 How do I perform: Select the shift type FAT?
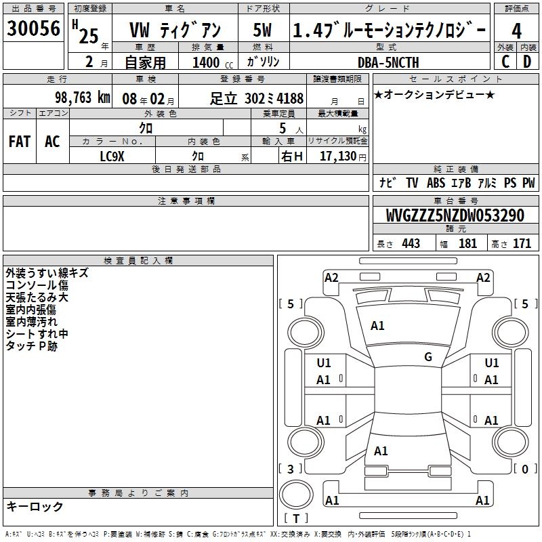click(20, 142)
